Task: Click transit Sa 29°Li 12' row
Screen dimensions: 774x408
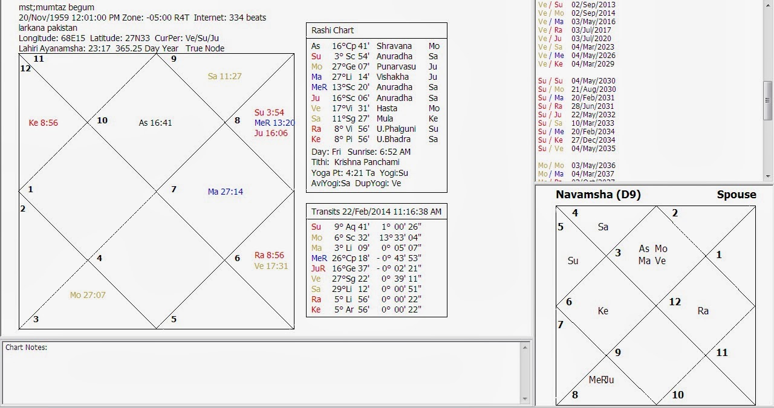Action: 366,289
